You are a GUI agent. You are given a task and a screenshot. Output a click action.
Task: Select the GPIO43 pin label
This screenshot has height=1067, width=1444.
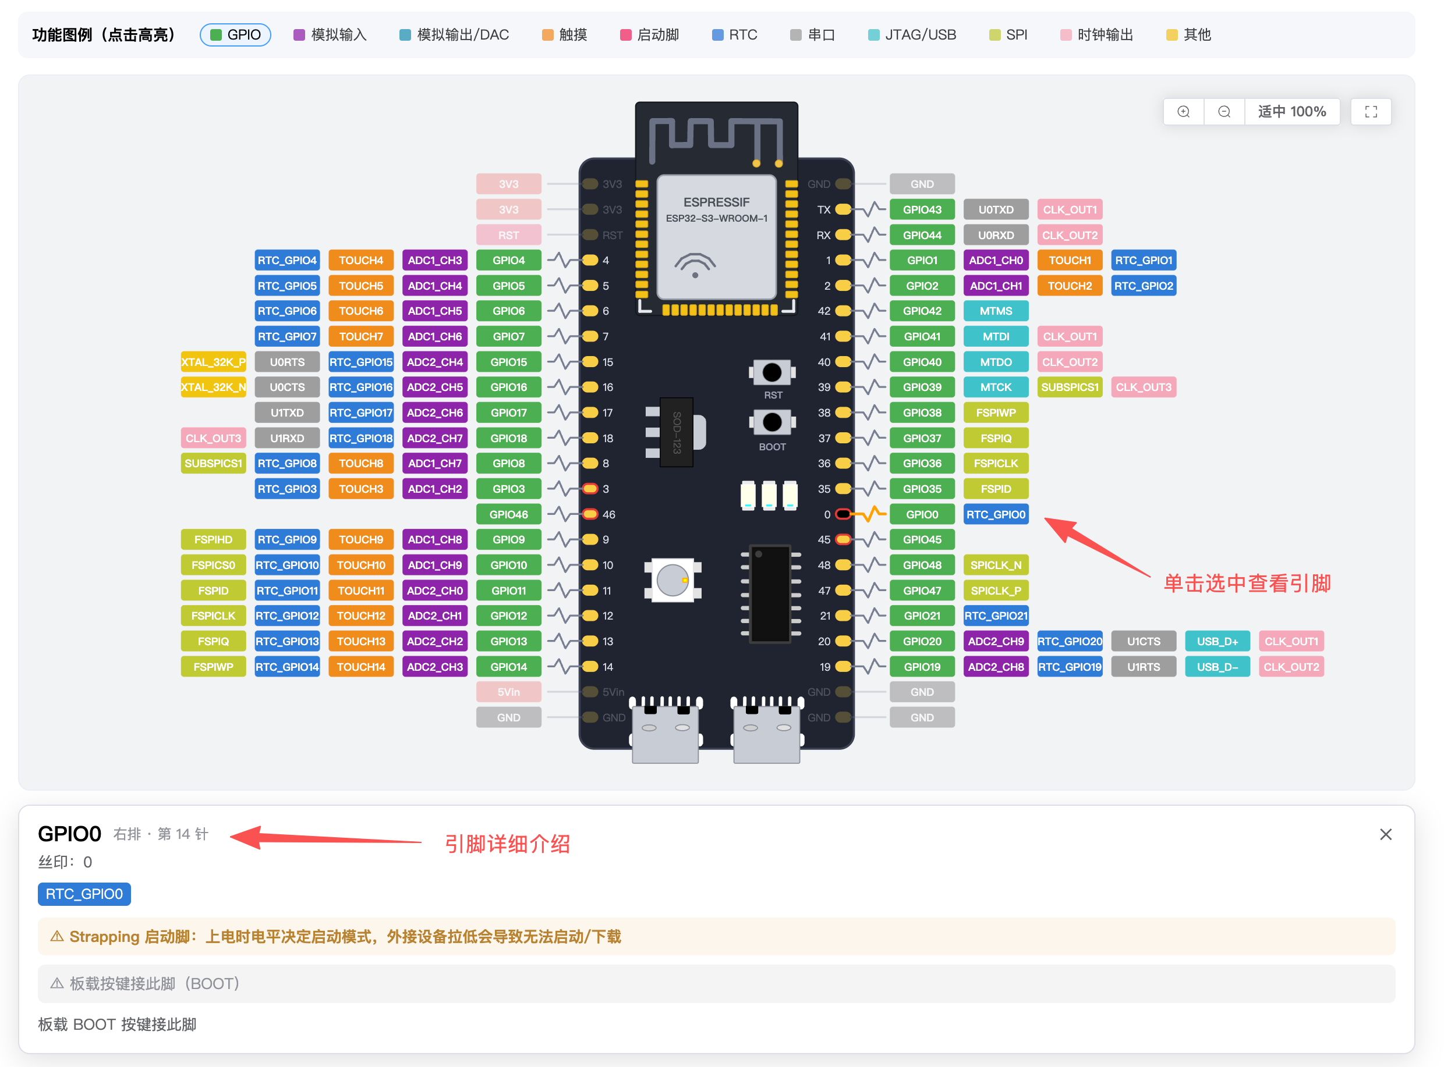point(922,209)
